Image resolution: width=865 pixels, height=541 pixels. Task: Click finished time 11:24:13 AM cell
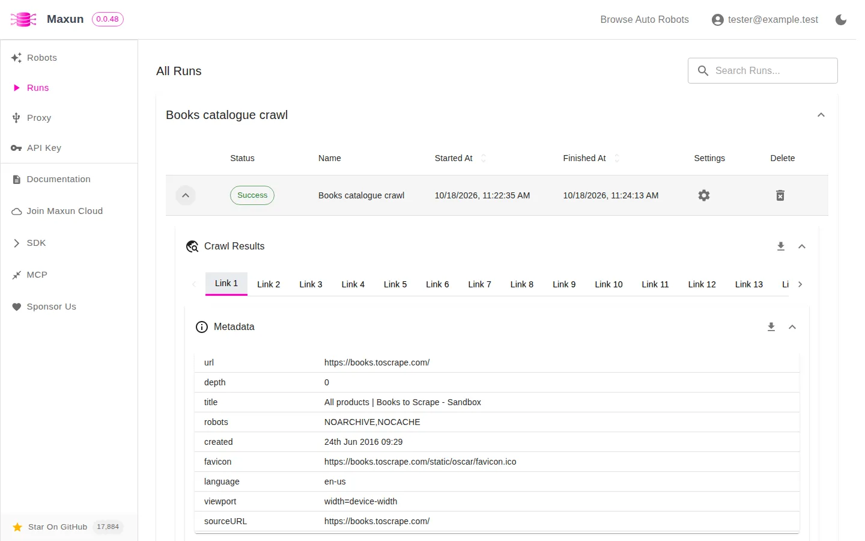[x=611, y=195]
